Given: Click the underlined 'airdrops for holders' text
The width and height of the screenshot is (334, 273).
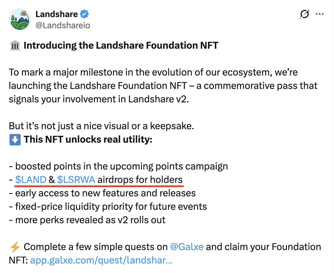Looking at the screenshot, I should pyautogui.click(x=140, y=180).
